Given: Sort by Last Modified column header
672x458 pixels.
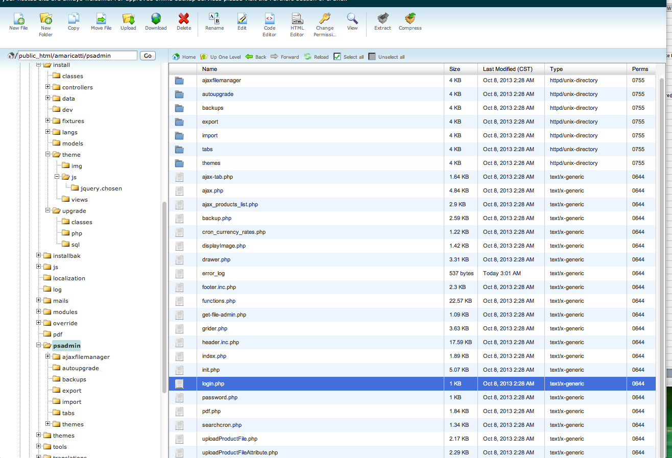Looking at the screenshot, I should pos(511,69).
